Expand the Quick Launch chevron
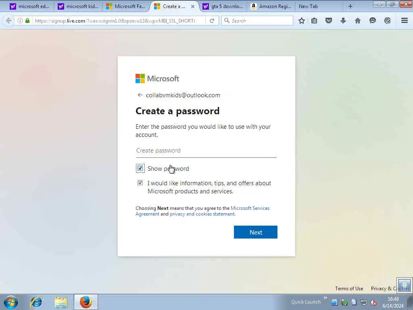The image size is (413, 310). (325, 298)
